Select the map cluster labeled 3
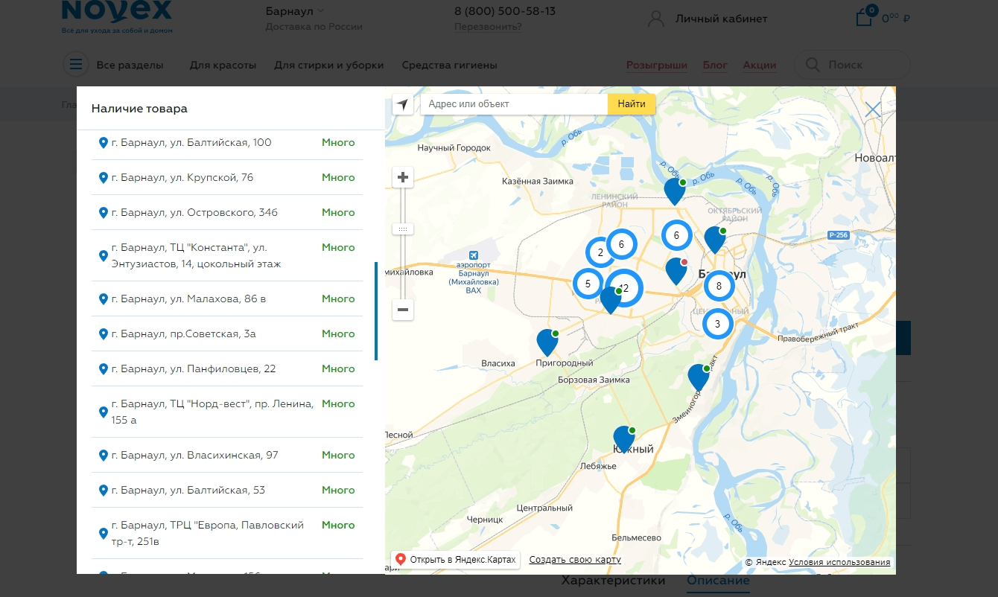Screen dimensions: 998x597 [x=717, y=324]
